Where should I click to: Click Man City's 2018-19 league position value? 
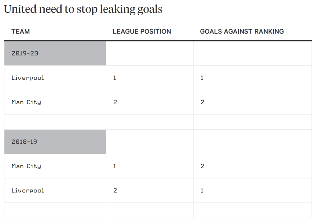click(x=115, y=166)
